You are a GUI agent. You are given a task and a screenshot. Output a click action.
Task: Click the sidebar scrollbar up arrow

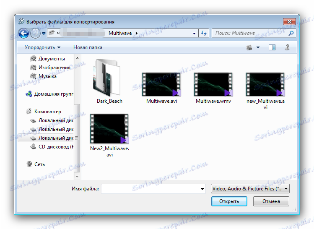pos(77,58)
